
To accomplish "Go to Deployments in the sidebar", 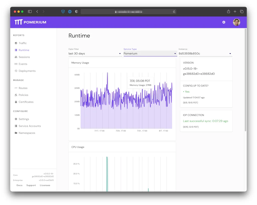I will [27, 71].
